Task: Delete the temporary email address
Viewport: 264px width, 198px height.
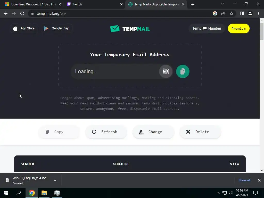Action: [200, 132]
